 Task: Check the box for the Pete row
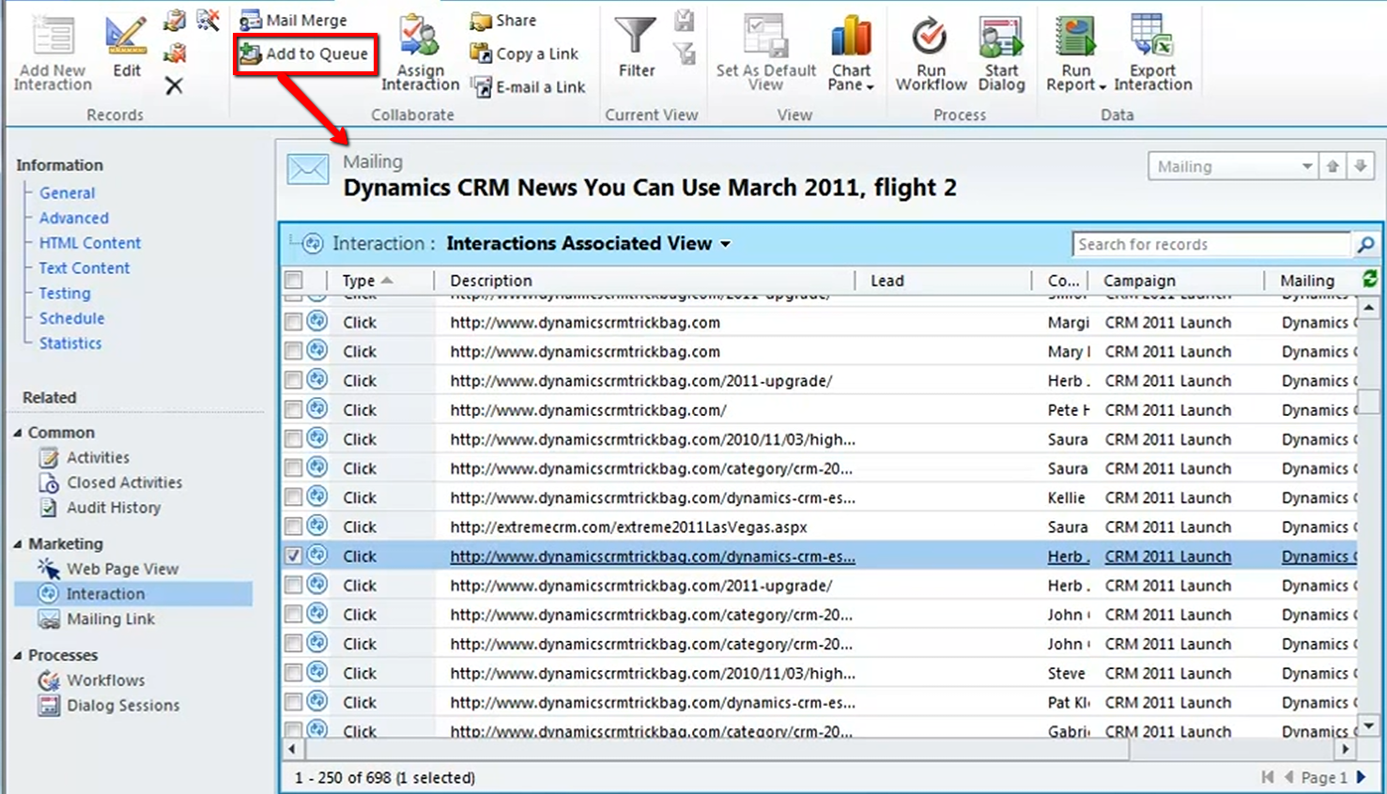coord(294,410)
